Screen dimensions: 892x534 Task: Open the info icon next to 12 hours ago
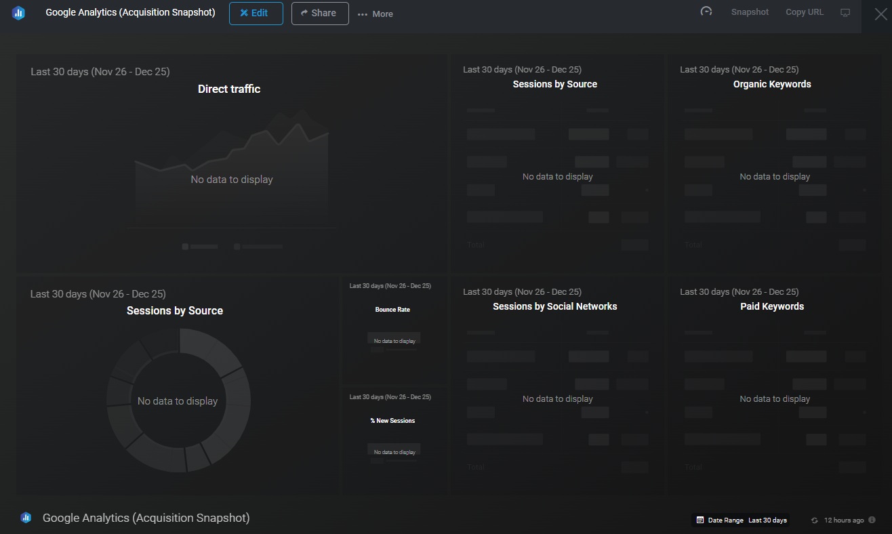(x=872, y=520)
